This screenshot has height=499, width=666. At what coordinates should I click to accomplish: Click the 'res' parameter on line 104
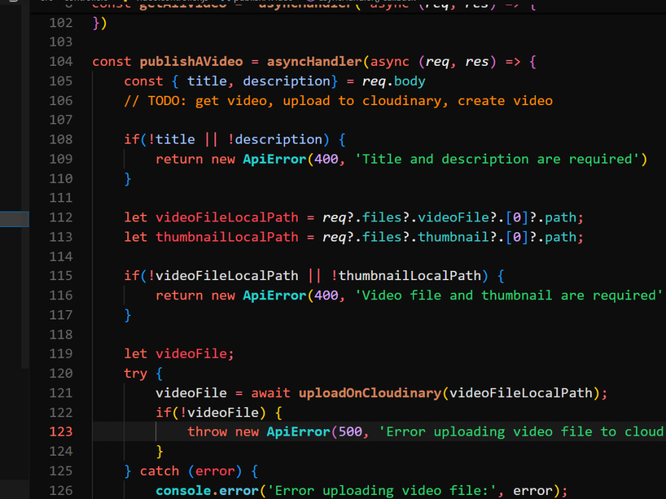pyautogui.click(x=477, y=61)
